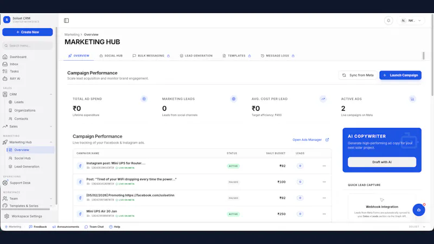Switch to the Overview tab
Viewport: 434px width, 244px height.
(x=79, y=56)
